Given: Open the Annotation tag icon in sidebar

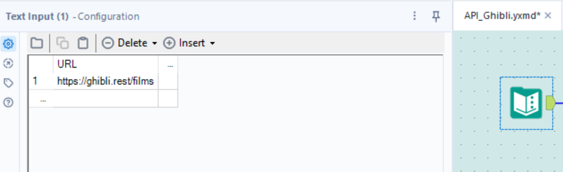Looking at the screenshot, I should 8,83.
